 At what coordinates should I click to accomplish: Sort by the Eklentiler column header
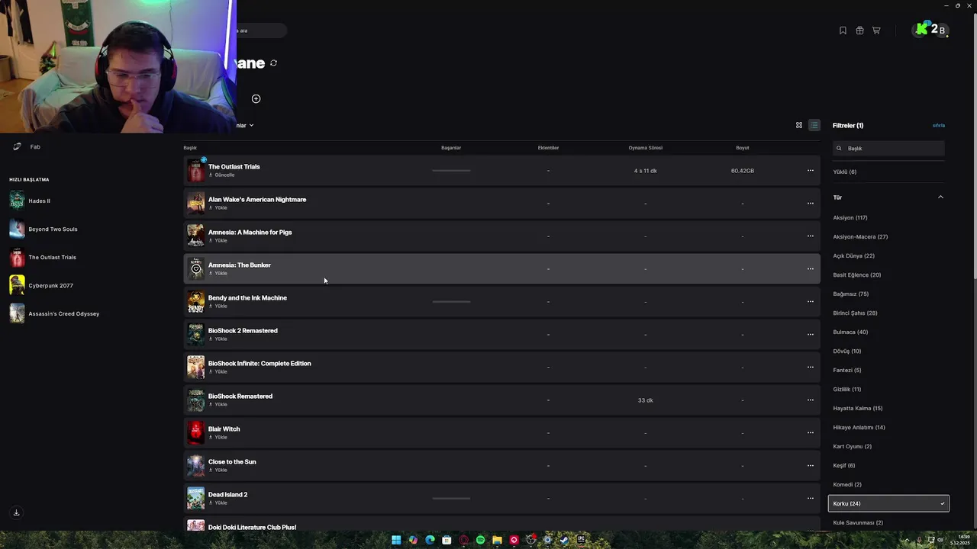[x=548, y=148]
